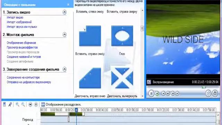Click the 0:00:23,47 / 0:00:29,04 time readout
Viewport: 222px width, 125px height.
coord(205,82)
